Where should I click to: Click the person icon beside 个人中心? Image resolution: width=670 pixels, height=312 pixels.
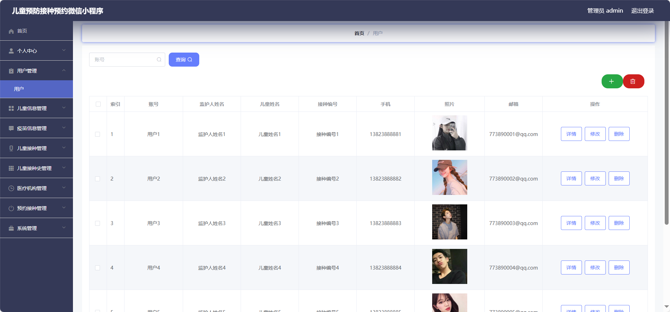click(x=11, y=51)
